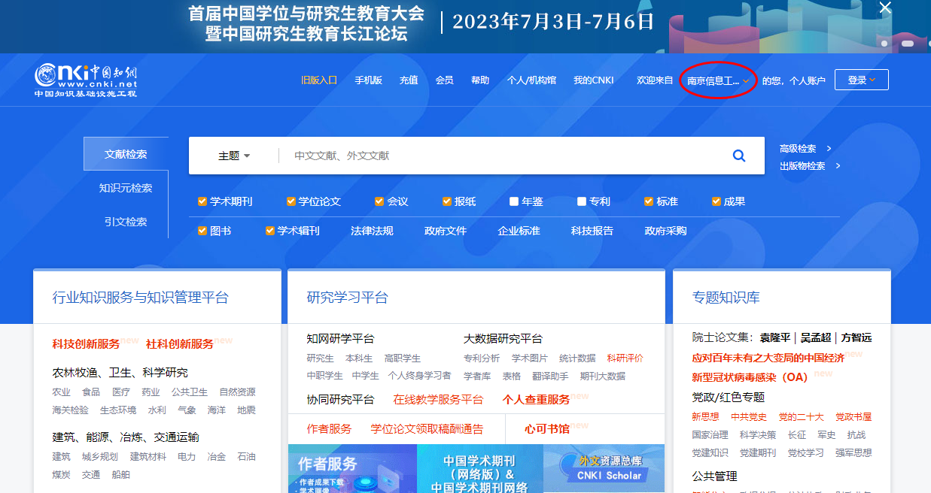931x493 pixels.
Task: Open 吴孟超 academician collection
Action: point(816,337)
